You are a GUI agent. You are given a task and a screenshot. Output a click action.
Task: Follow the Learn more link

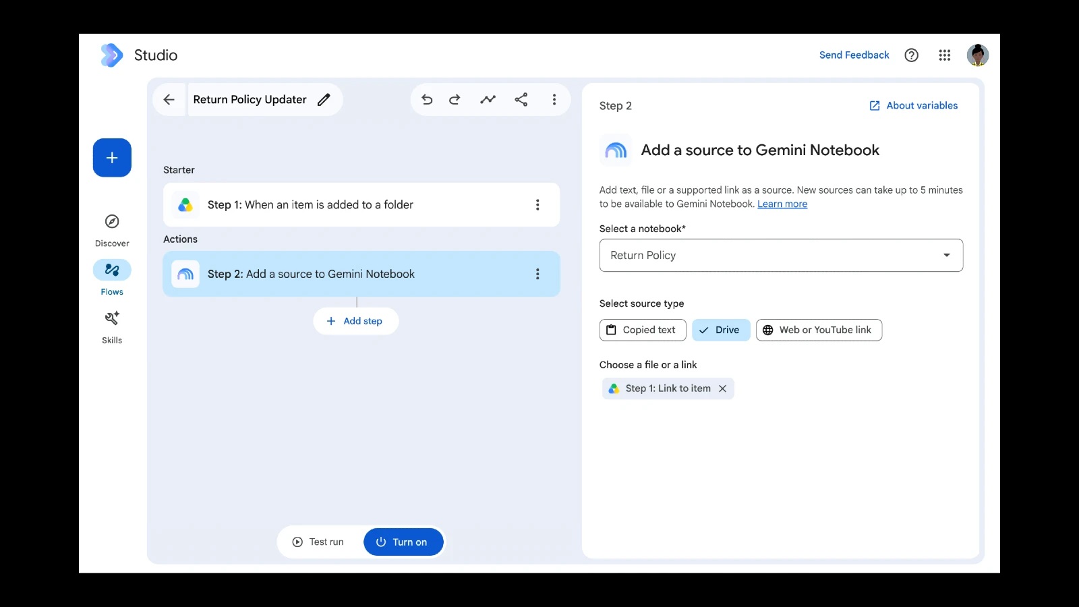pyautogui.click(x=782, y=204)
